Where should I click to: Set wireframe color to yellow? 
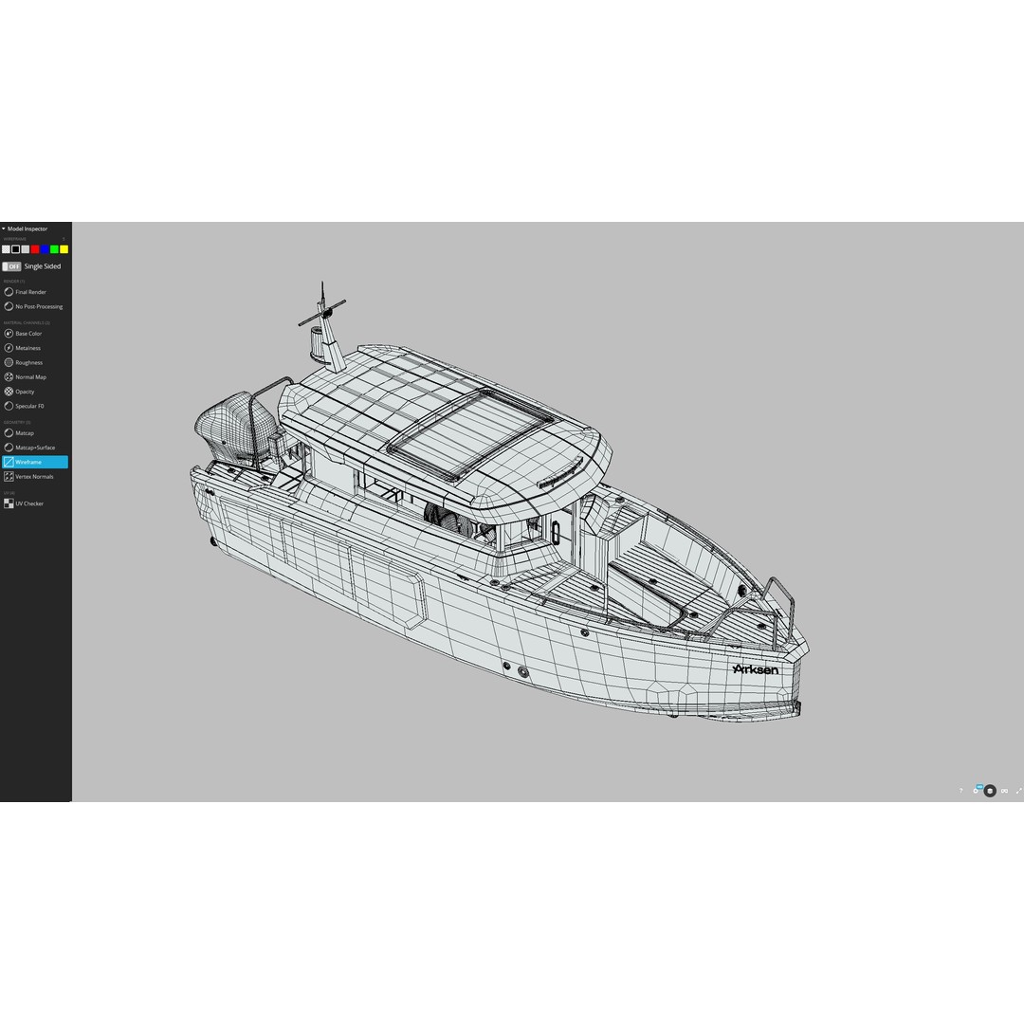[x=64, y=249]
